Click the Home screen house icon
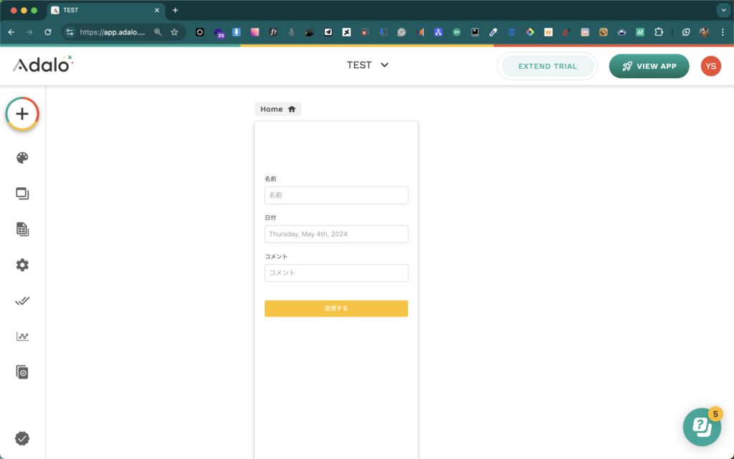Viewport: 734px width, 459px height. point(292,109)
